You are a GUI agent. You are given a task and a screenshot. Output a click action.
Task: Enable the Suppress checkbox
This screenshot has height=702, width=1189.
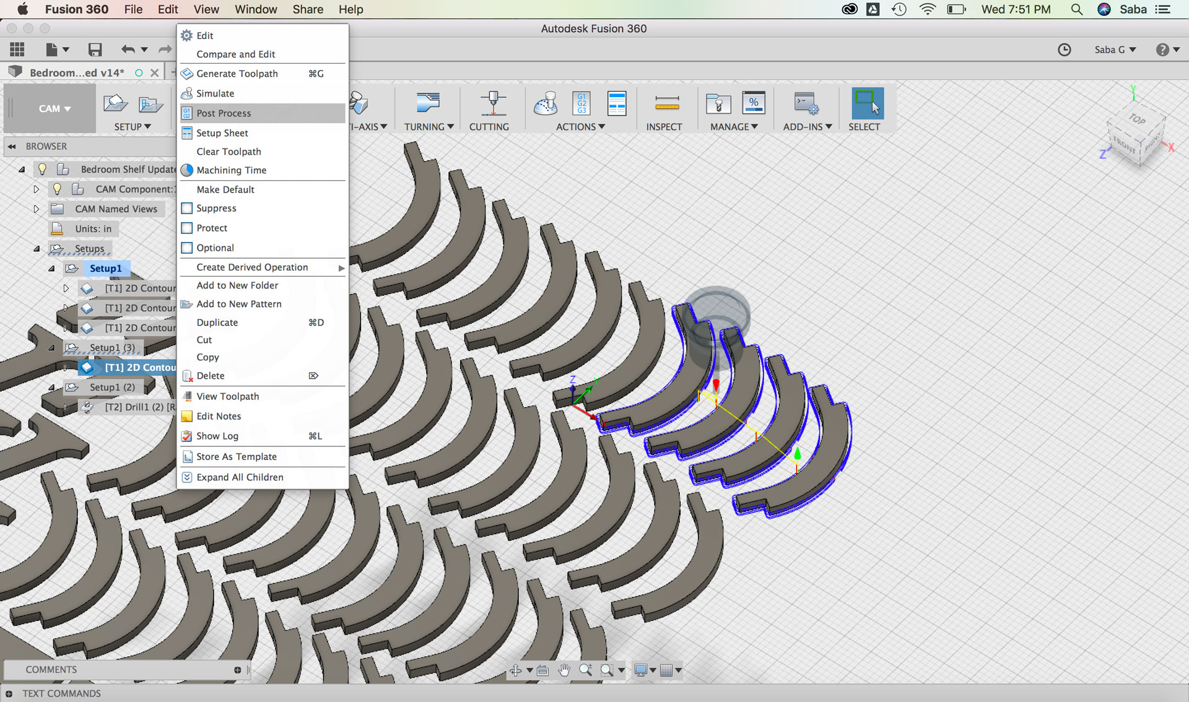(187, 208)
